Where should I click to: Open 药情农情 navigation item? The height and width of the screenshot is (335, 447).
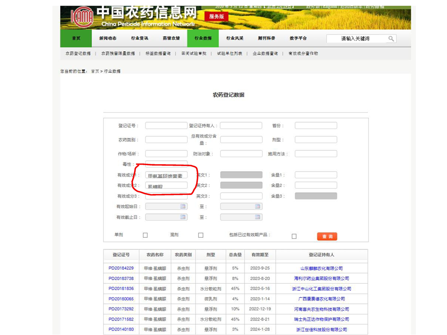tap(171, 38)
